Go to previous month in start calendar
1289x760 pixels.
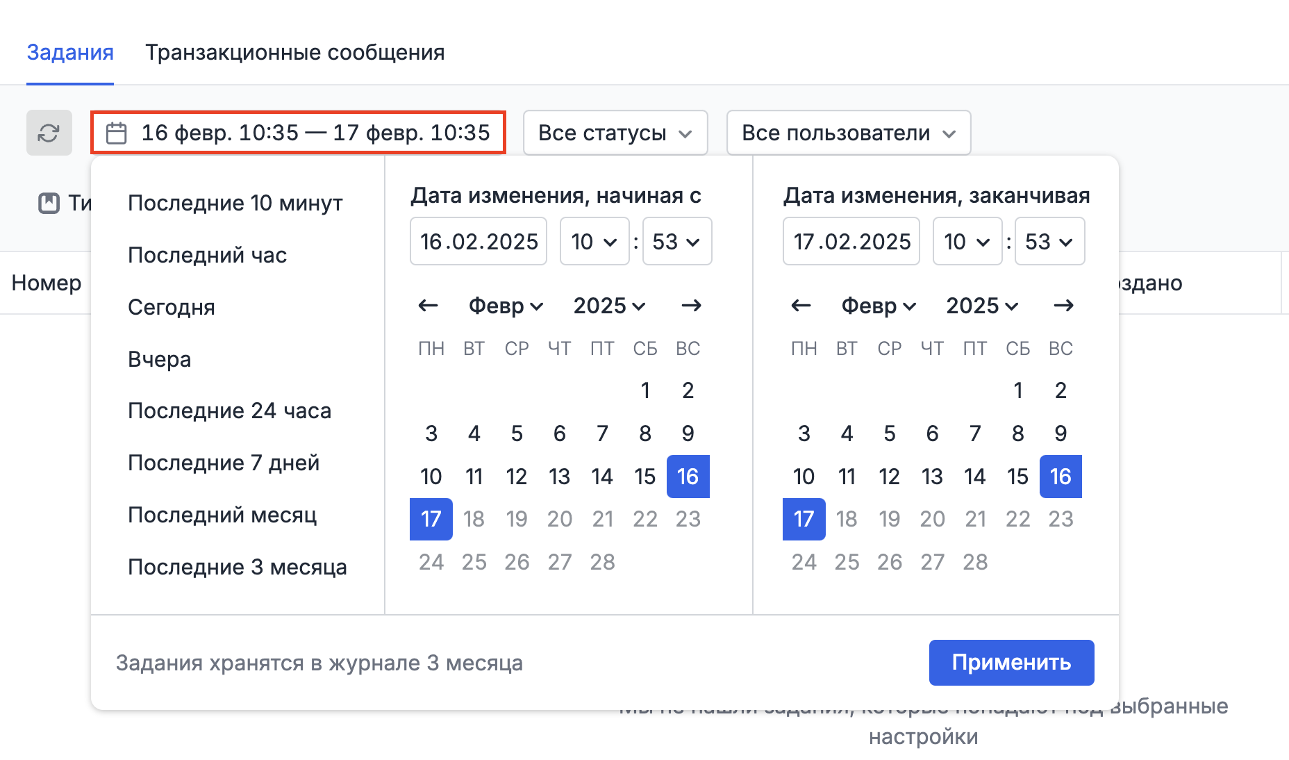(428, 306)
